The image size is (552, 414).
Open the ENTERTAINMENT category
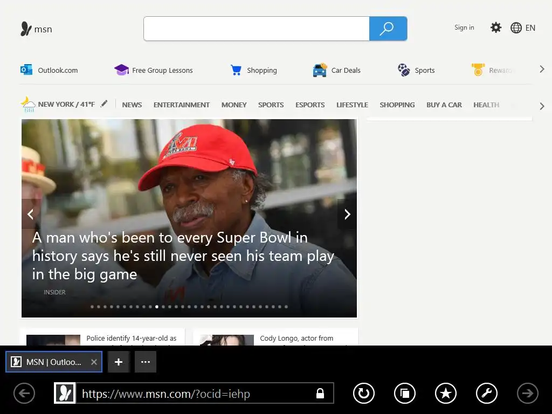click(182, 105)
